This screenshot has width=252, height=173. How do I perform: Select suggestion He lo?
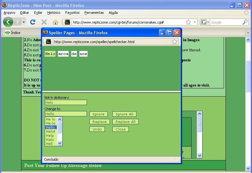coord(51,119)
